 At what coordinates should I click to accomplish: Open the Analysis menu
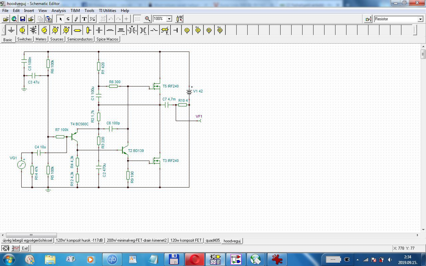coord(59,10)
